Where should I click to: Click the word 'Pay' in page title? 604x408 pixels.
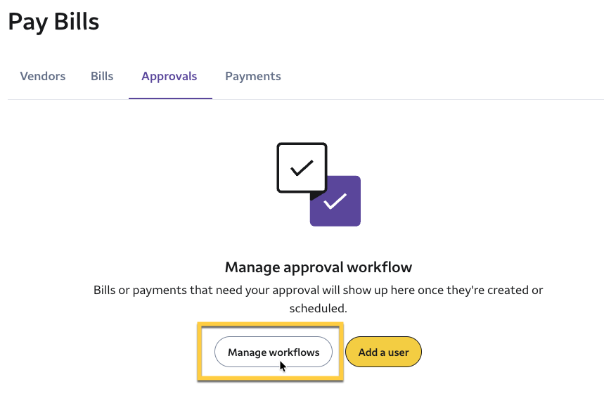28,23
